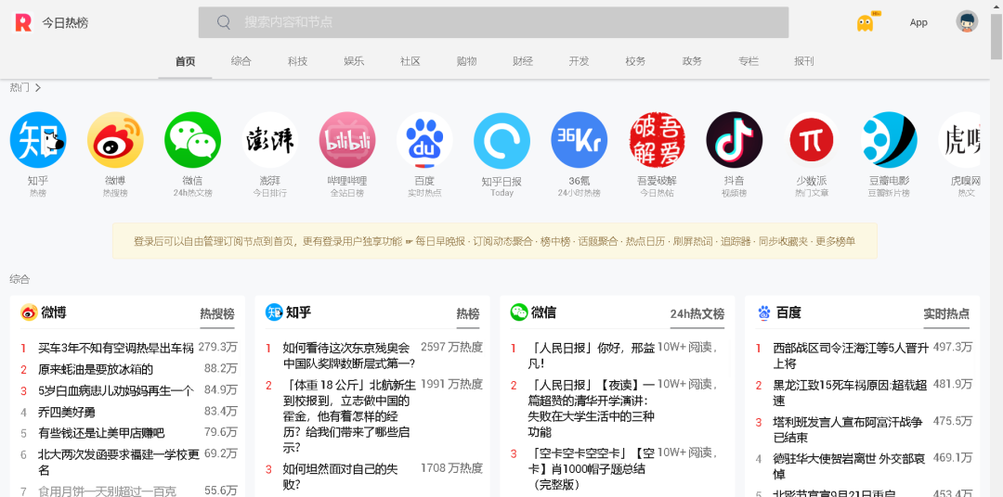Switch to the 综合 tab
1003x497 pixels.
[241, 61]
